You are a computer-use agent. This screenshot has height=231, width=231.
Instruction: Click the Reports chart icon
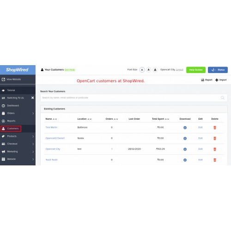(3, 121)
